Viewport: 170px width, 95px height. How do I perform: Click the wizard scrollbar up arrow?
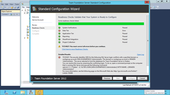click(x=148, y=14)
